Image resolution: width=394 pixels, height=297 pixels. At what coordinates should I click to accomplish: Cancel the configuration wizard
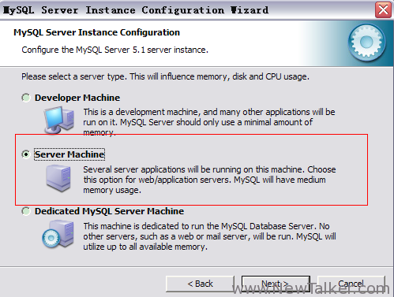351,284
